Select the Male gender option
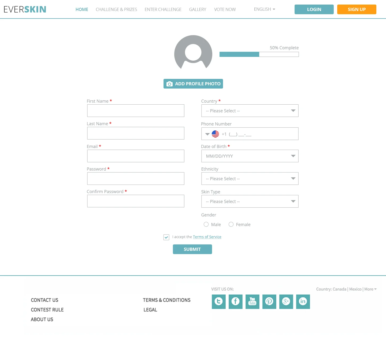The image size is (386, 341). (x=206, y=224)
